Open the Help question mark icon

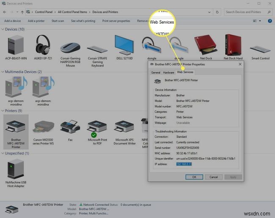coord(270,21)
